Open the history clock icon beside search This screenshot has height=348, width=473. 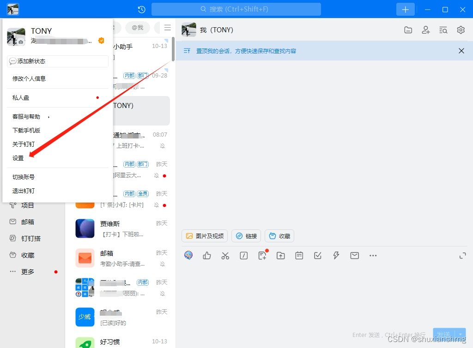(x=141, y=9)
